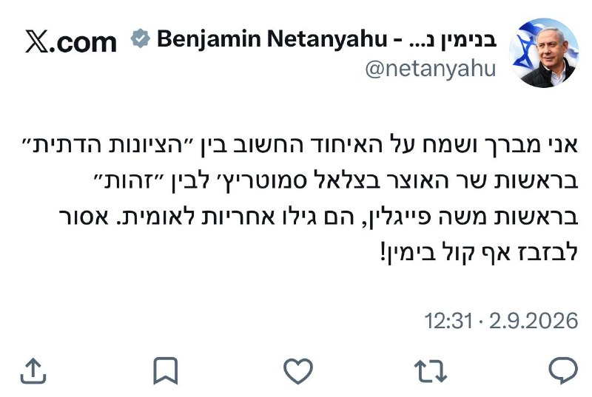This screenshot has height=397, width=592.
Task: Click the X letter mark in the logo
Action: (x=37, y=41)
